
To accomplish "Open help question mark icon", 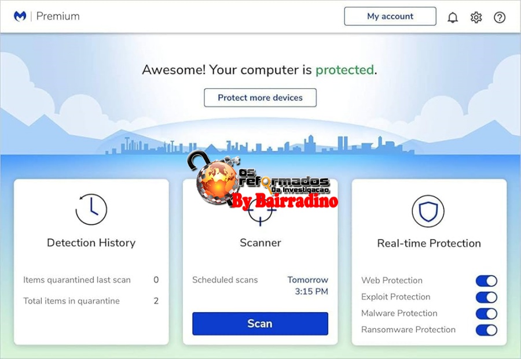I will pyautogui.click(x=500, y=17).
